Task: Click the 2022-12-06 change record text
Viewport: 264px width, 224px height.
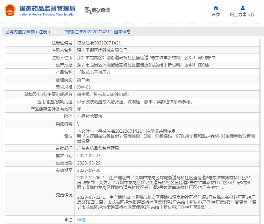Action: point(166,183)
